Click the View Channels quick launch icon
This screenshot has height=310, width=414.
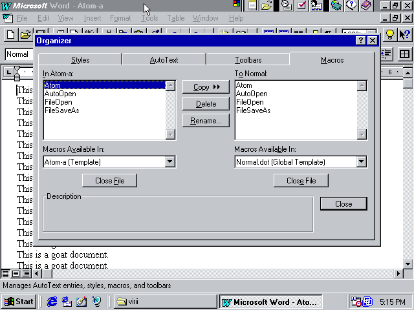(x=96, y=302)
